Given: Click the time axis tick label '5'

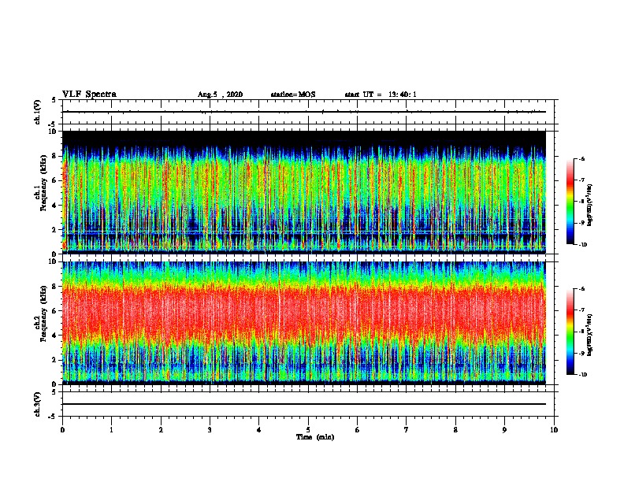Looking at the screenshot, I should tap(308, 430).
